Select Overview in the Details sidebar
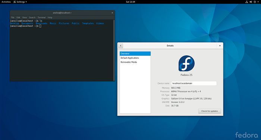Viewport: 261px width, 140px height. 135,53
